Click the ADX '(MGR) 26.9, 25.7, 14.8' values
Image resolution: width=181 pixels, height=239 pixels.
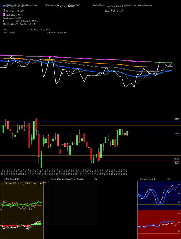tap(38, 30)
